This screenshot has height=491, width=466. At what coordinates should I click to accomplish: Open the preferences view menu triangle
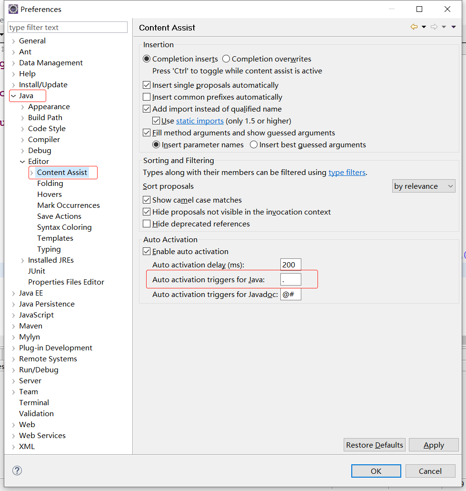click(x=454, y=27)
